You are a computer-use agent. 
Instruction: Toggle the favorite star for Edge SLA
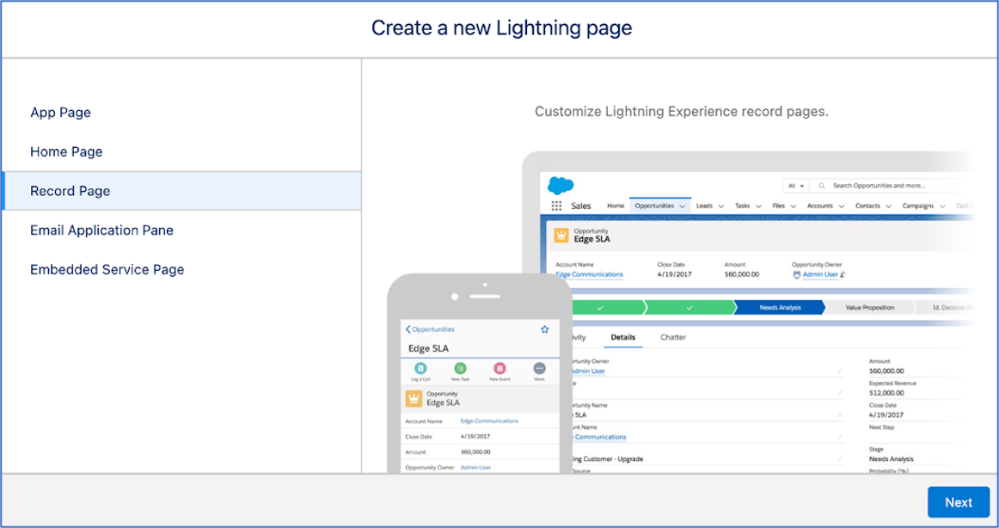pyautogui.click(x=544, y=329)
